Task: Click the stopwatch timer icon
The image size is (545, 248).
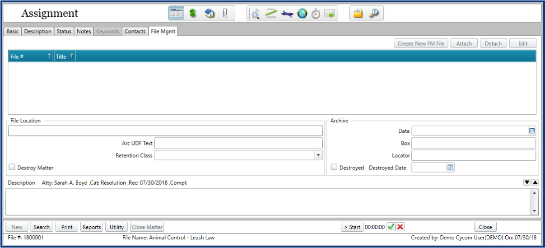Action: coord(316,14)
